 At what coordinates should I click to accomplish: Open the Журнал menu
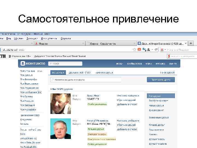(19, 38)
